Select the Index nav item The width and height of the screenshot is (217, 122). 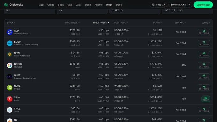[x=109, y=5]
